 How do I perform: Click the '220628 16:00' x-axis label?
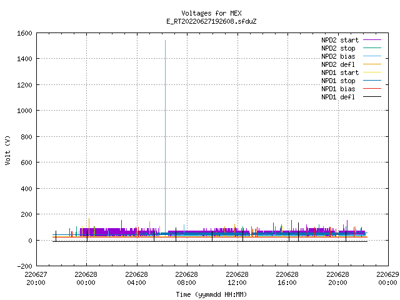pos(287,279)
